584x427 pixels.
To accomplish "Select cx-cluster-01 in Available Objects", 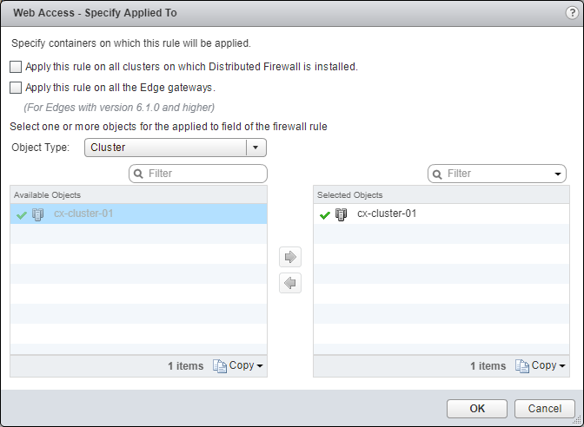I will [x=83, y=214].
